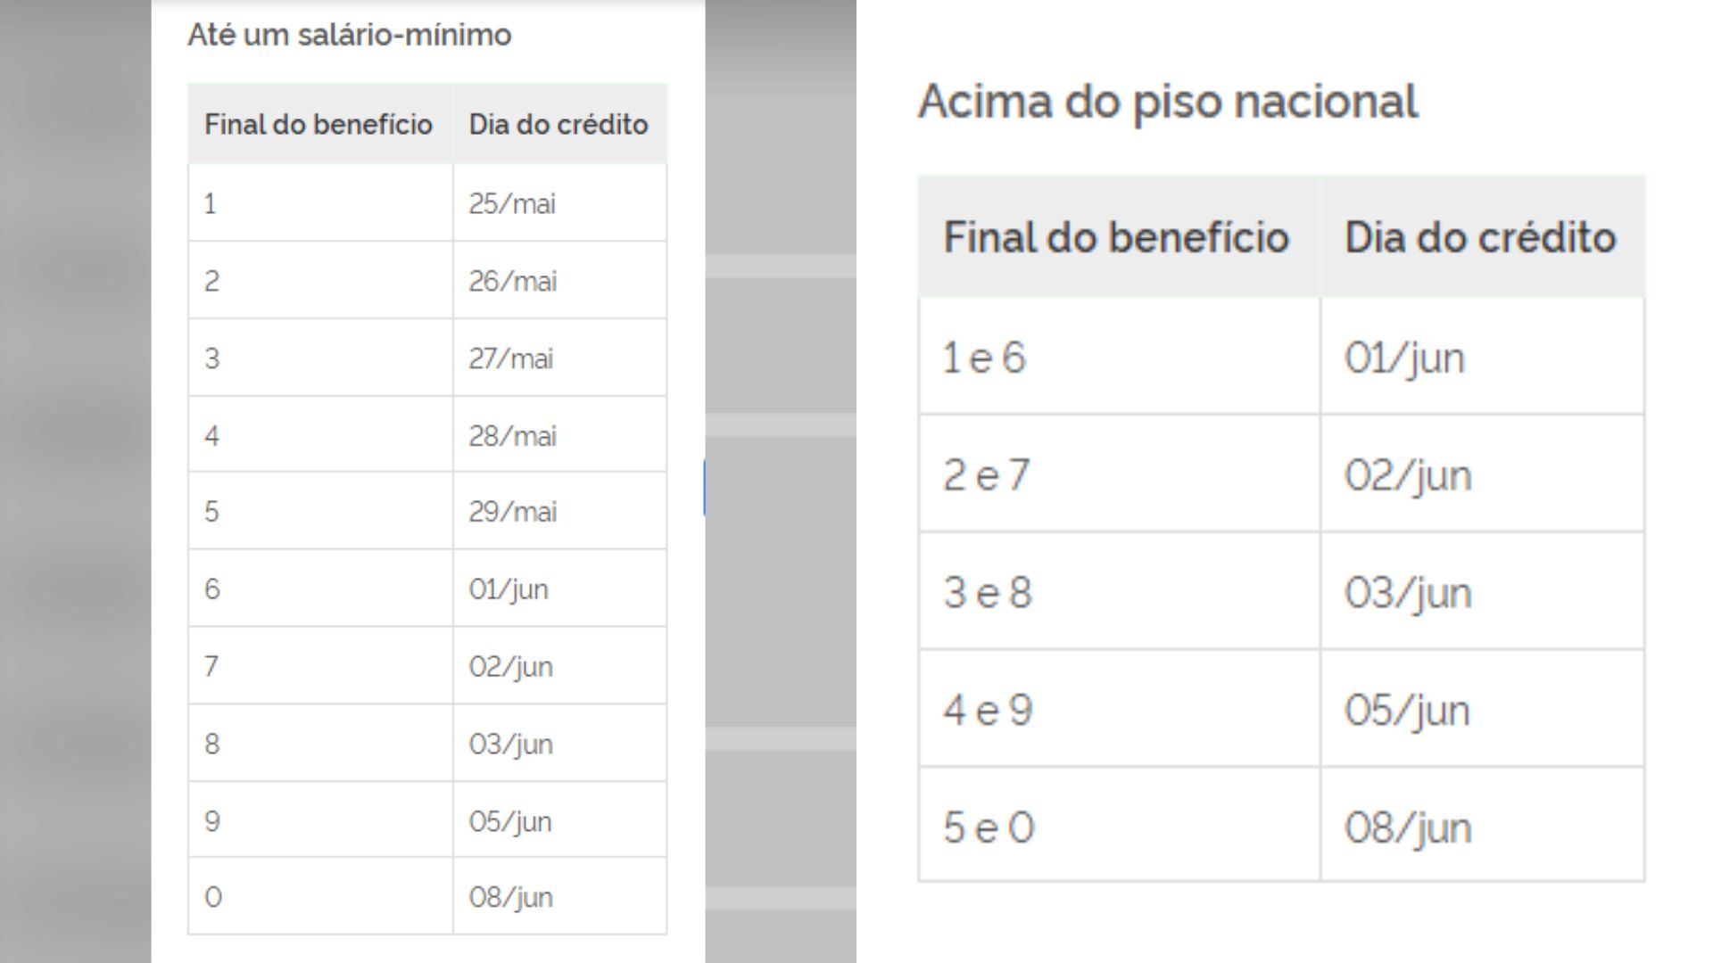The width and height of the screenshot is (1713, 963).
Task: Select the 29/mai date cell
Action: pos(513,512)
